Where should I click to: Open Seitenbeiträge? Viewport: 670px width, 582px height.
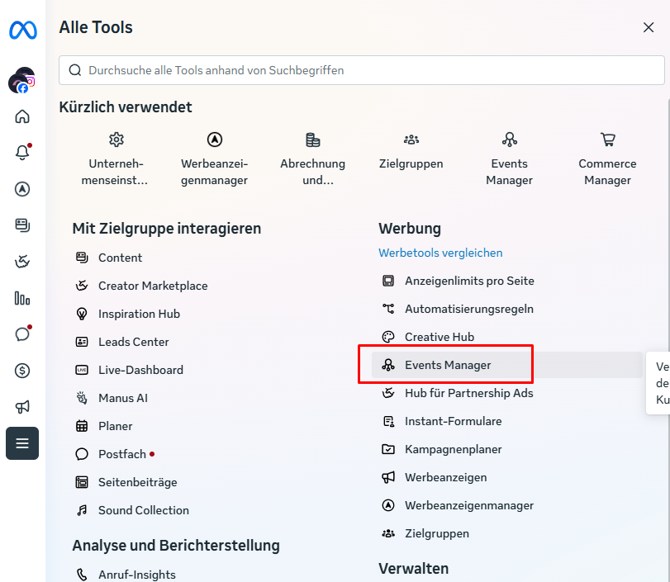(x=126, y=482)
